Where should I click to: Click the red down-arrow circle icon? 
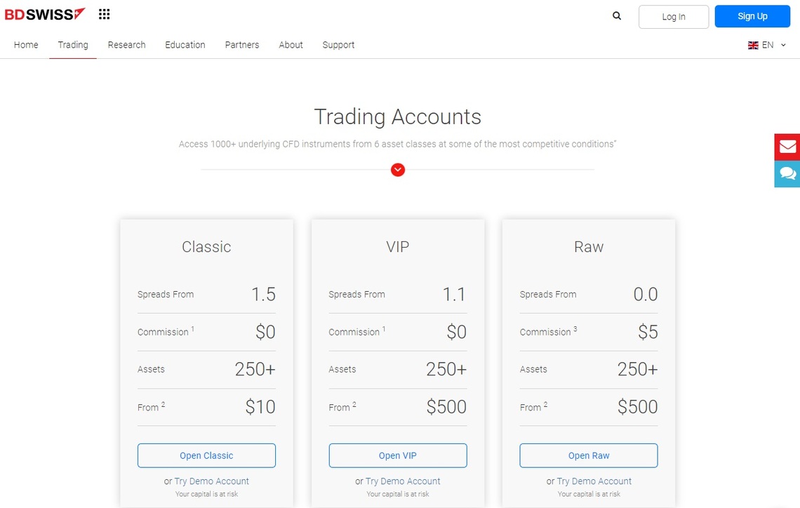[x=398, y=170]
